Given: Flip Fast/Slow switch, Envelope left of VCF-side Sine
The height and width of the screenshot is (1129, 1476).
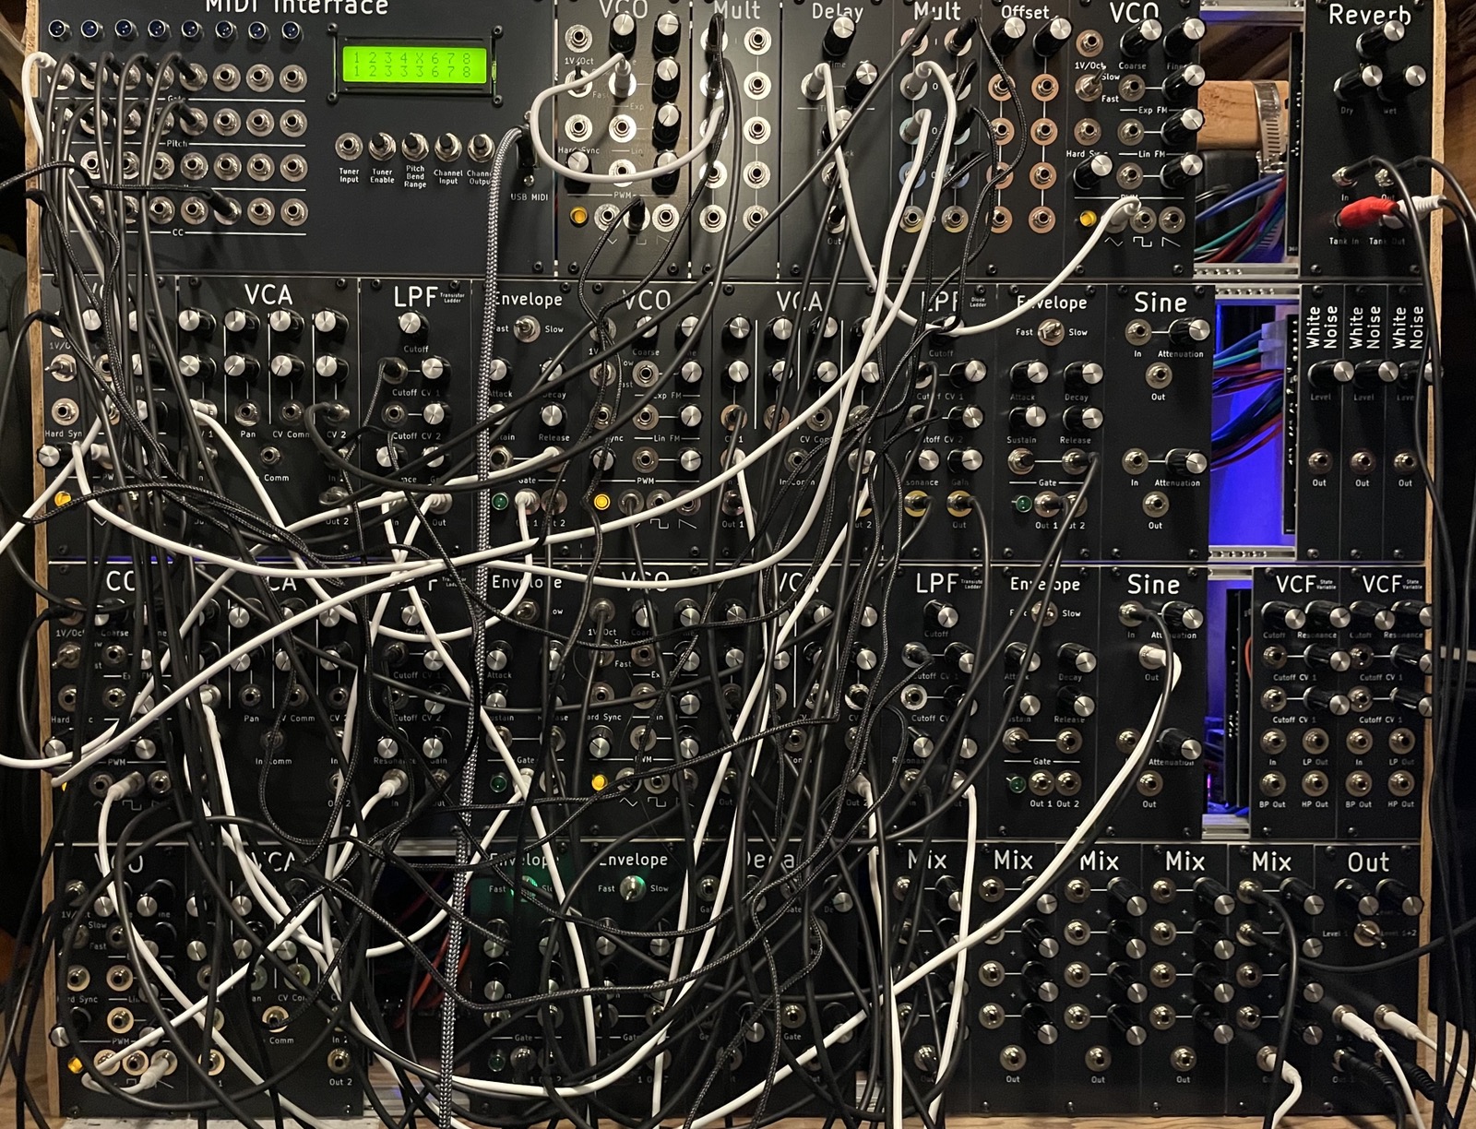Looking at the screenshot, I should [x=1043, y=612].
